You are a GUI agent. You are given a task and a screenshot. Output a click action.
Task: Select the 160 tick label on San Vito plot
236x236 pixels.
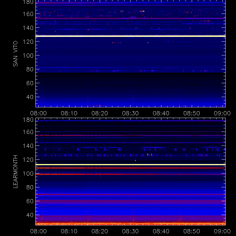[x=28, y=14]
